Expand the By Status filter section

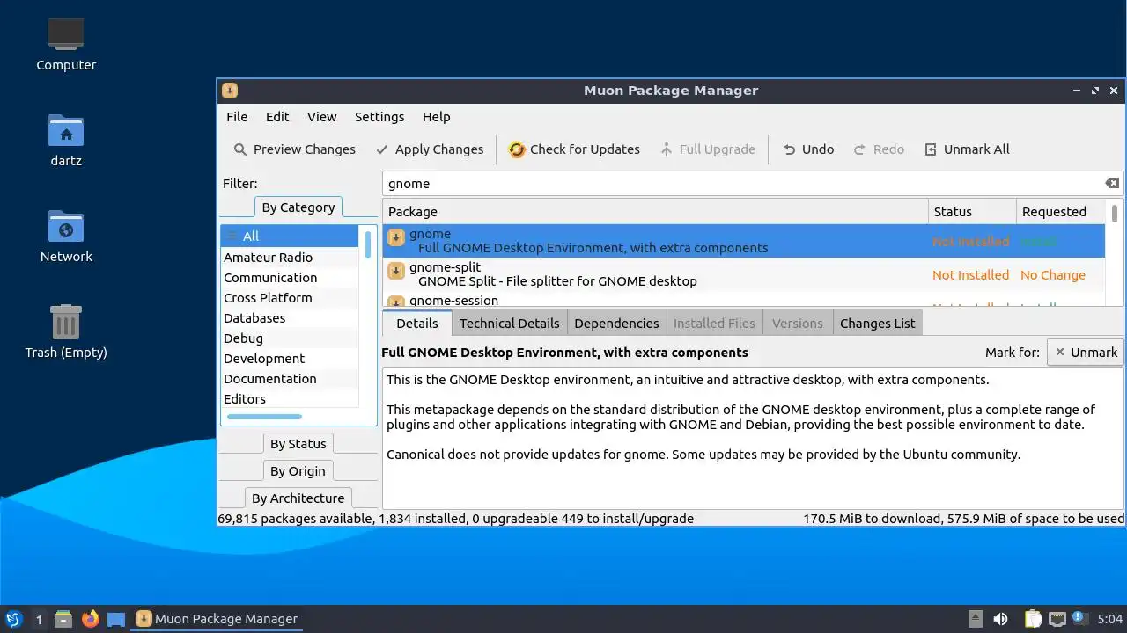click(x=298, y=444)
